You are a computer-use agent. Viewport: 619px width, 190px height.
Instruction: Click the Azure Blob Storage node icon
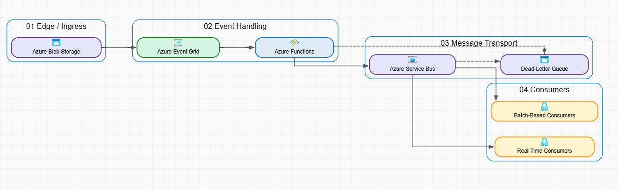pyautogui.click(x=56, y=43)
